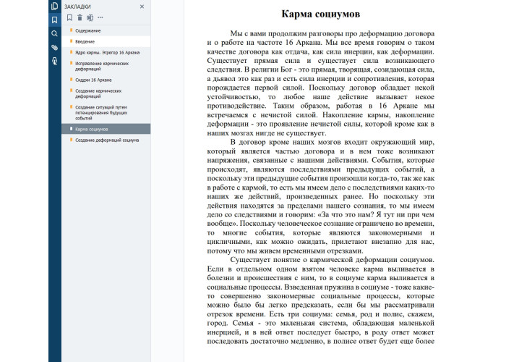506x362 pixels.
Task: Add a new bookmark
Action: tap(69, 17)
